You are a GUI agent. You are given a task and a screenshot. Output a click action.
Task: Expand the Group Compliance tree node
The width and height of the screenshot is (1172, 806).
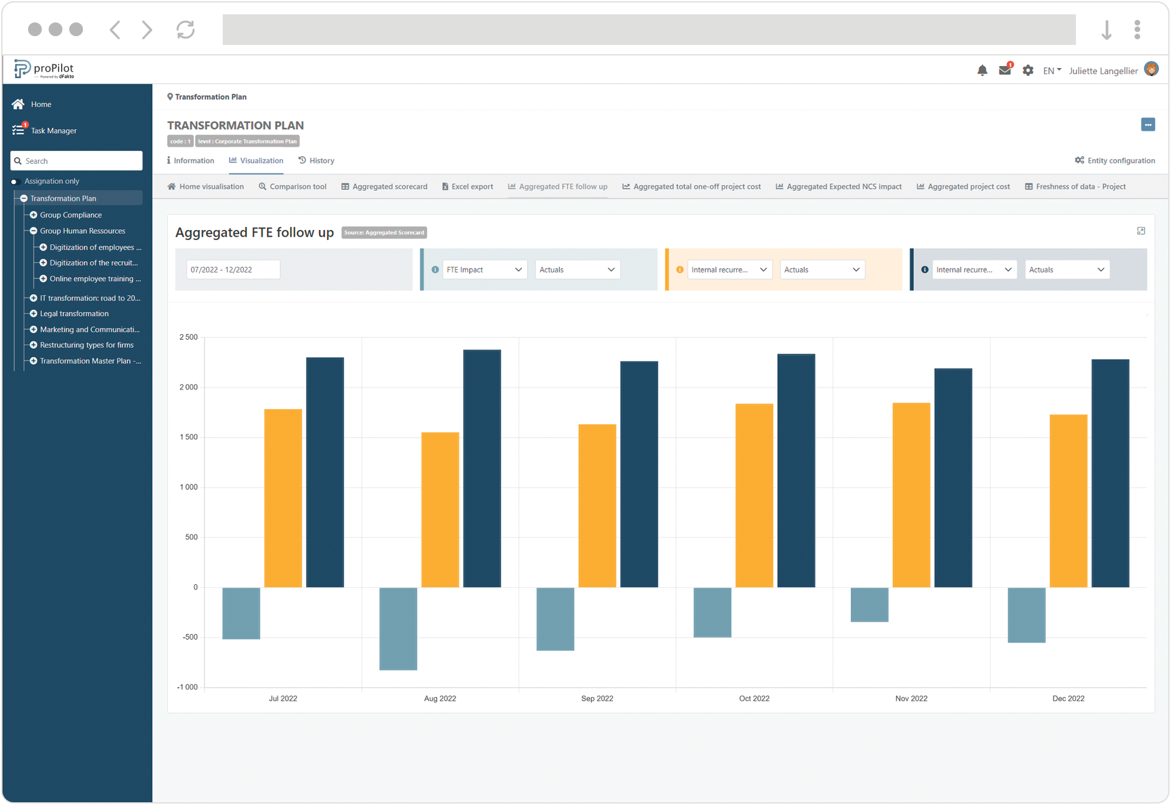click(33, 214)
